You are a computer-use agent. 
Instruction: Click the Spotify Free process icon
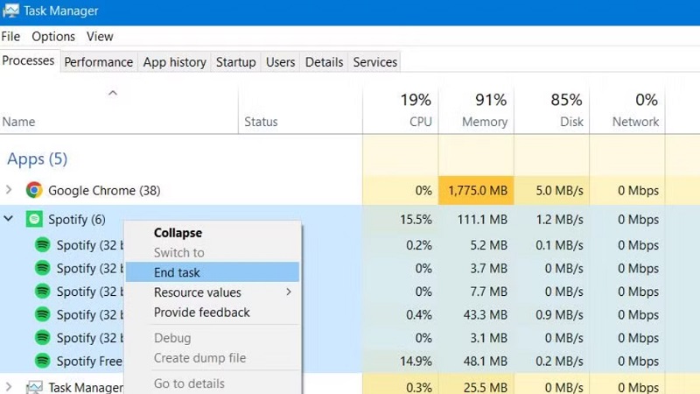click(x=42, y=361)
